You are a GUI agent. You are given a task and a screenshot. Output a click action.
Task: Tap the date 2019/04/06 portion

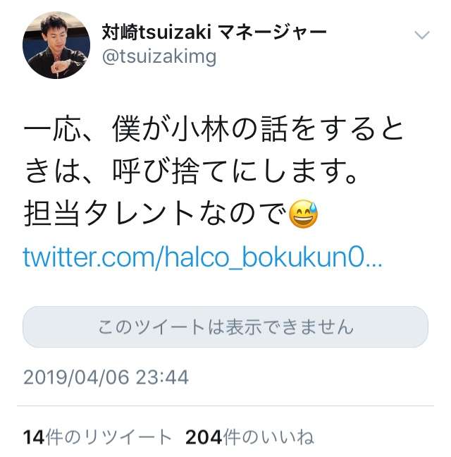[x=76, y=377]
